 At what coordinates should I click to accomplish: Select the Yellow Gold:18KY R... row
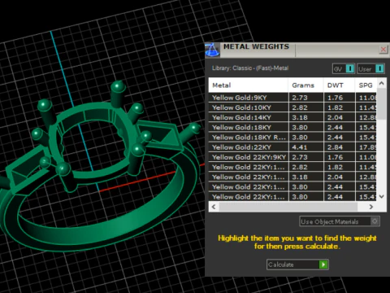292,138
